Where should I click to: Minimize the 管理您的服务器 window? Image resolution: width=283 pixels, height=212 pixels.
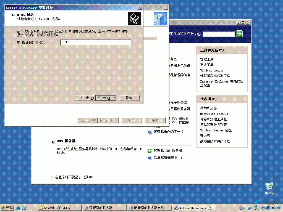pos(239,23)
